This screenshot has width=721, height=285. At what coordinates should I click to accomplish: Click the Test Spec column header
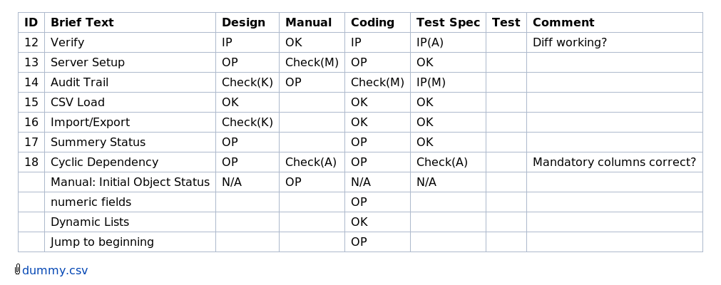pos(449,23)
